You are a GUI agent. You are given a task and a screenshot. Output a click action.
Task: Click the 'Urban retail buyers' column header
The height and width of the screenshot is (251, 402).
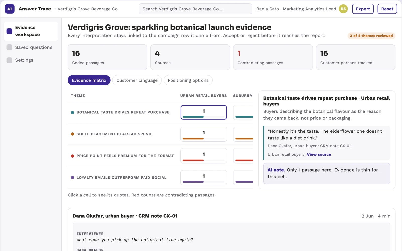pyautogui.click(x=204, y=96)
